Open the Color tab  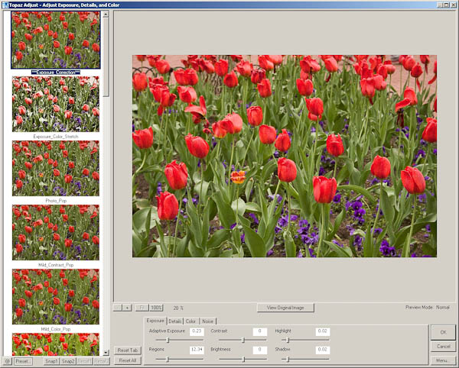[x=191, y=321]
